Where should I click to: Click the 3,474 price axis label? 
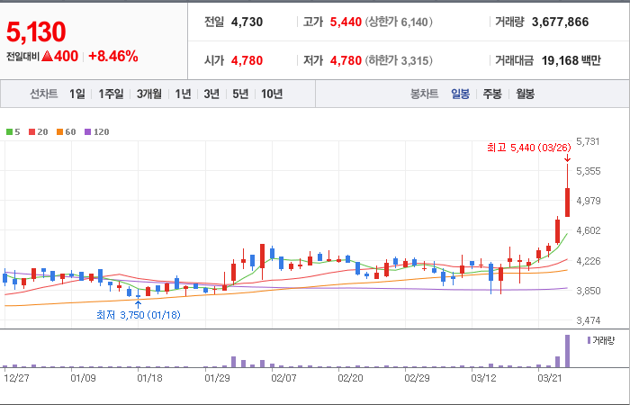[589, 320]
